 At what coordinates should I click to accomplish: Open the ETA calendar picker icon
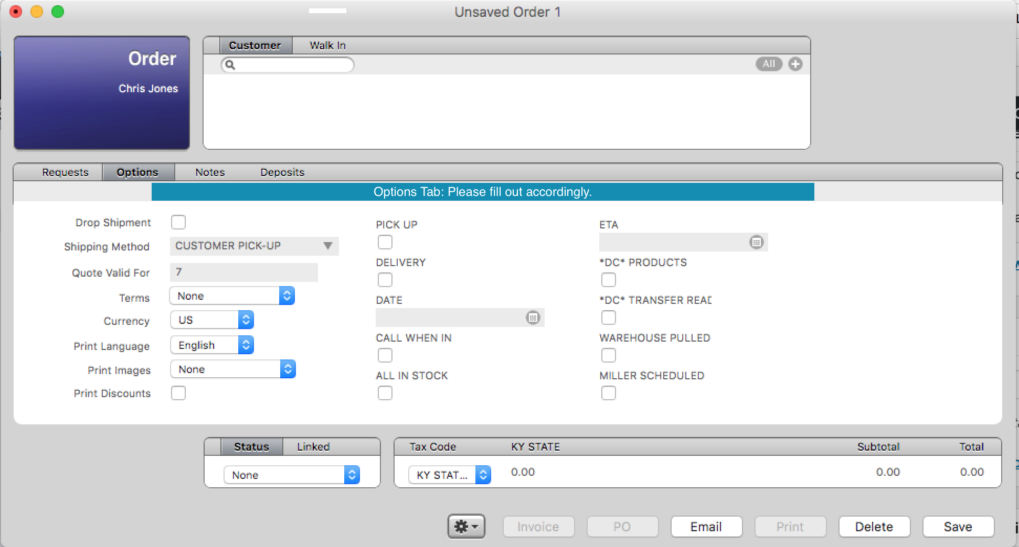(x=756, y=242)
